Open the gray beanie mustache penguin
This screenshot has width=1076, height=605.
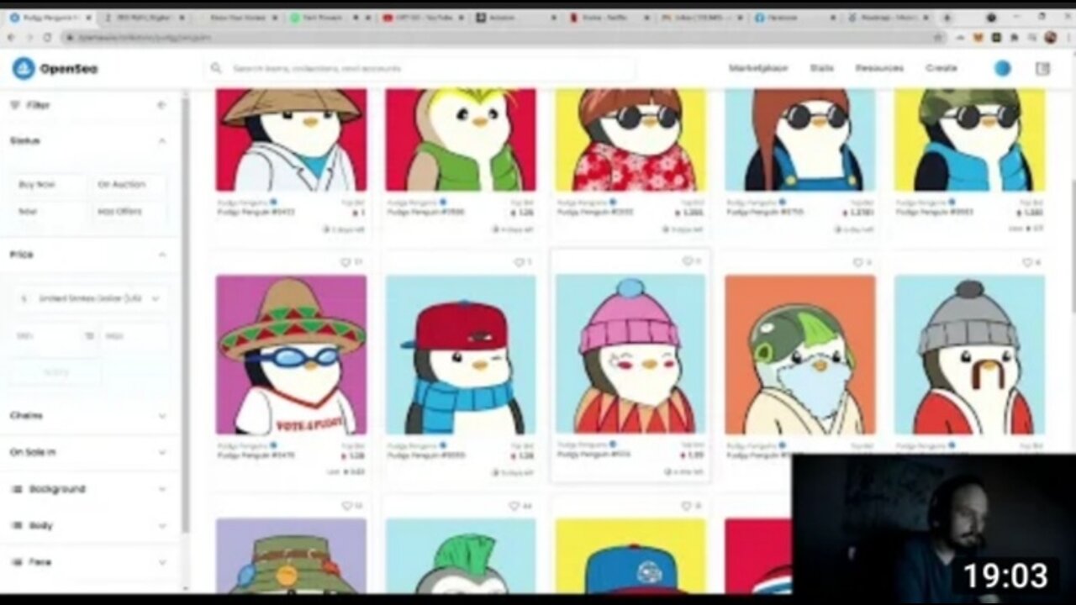(x=970, y=355)
